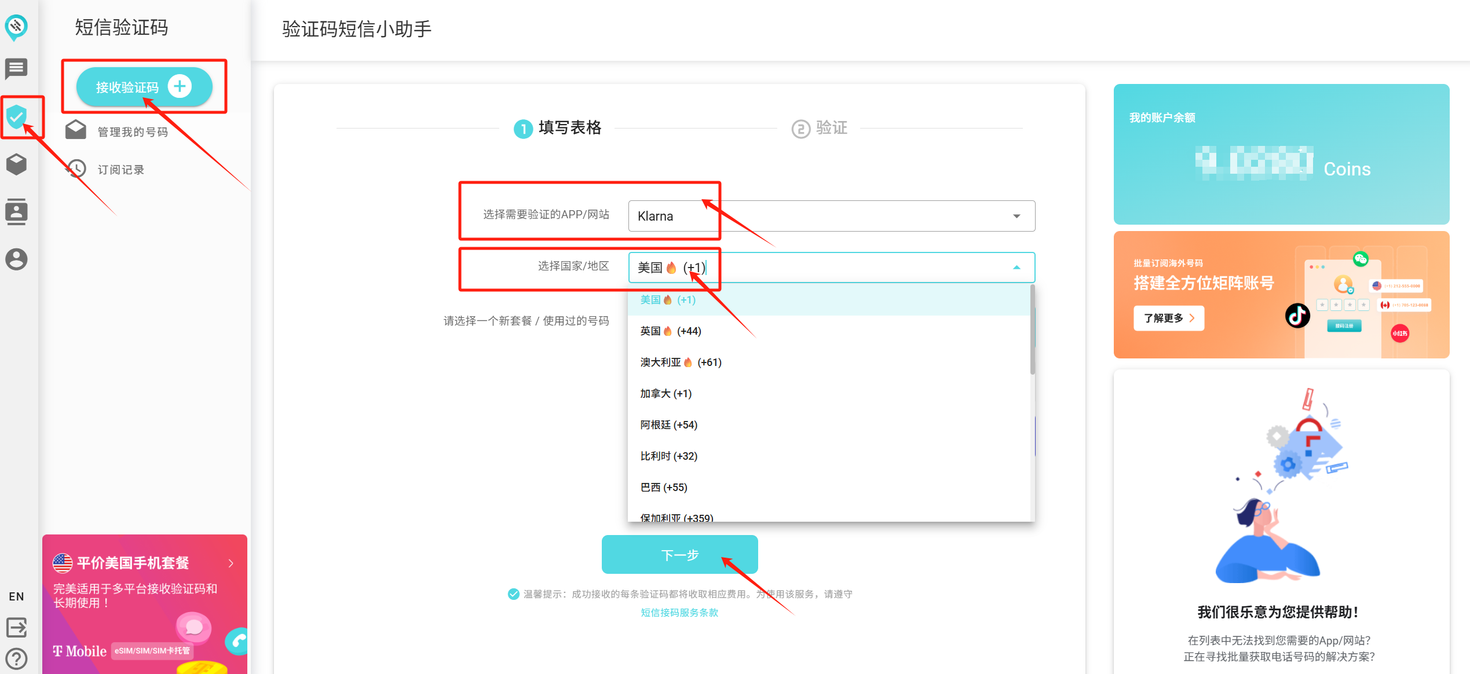Open the help question mark icon

(16, 658)
